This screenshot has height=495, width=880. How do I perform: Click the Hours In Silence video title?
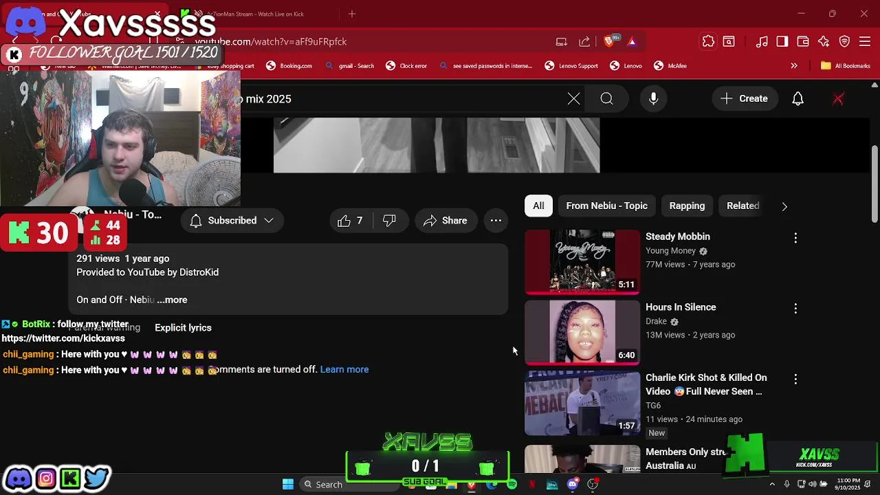(681, 307)
